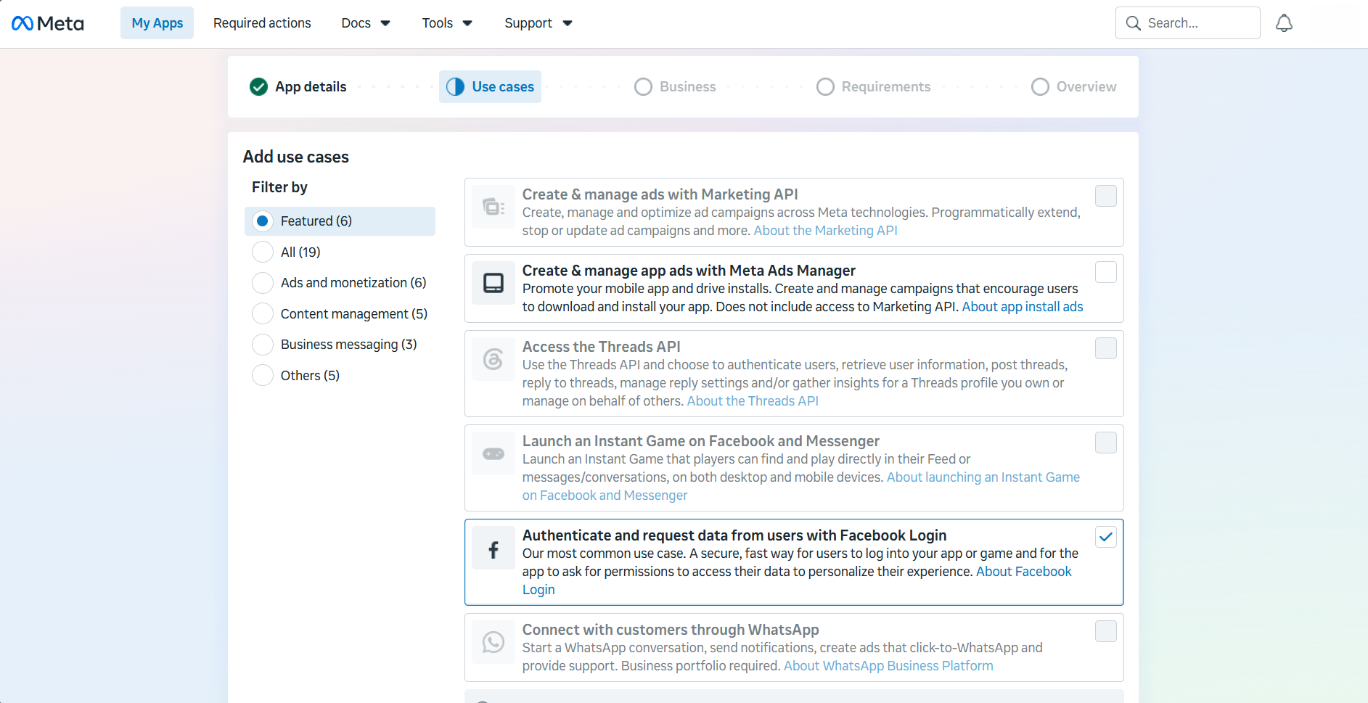
Task: Switch to the App details step
Action: coord(298,87)
